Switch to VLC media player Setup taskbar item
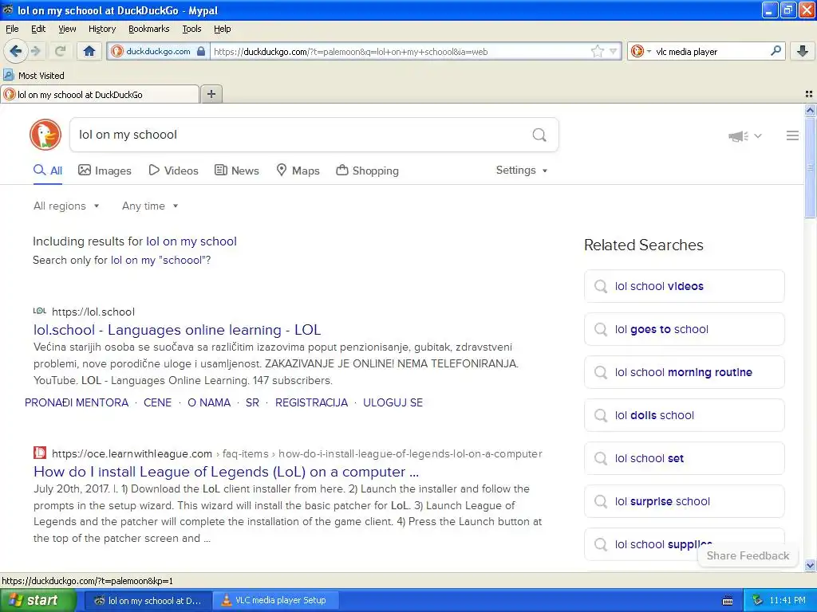817x612 pixels. point(275,601)
